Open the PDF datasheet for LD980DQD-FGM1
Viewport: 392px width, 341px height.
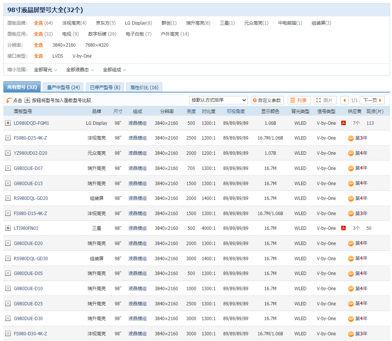[343, 123]
